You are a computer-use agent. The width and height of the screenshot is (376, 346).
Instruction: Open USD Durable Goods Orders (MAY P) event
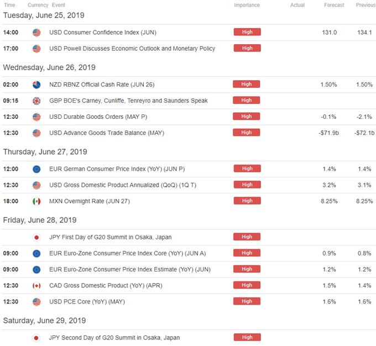coord(98,117)
